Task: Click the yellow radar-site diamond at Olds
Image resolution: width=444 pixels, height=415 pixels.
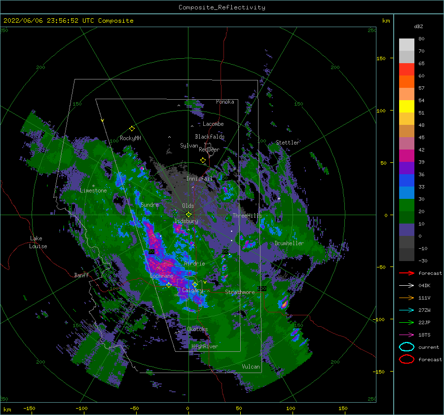Action: pyautogui.click(x=188, y=215)
